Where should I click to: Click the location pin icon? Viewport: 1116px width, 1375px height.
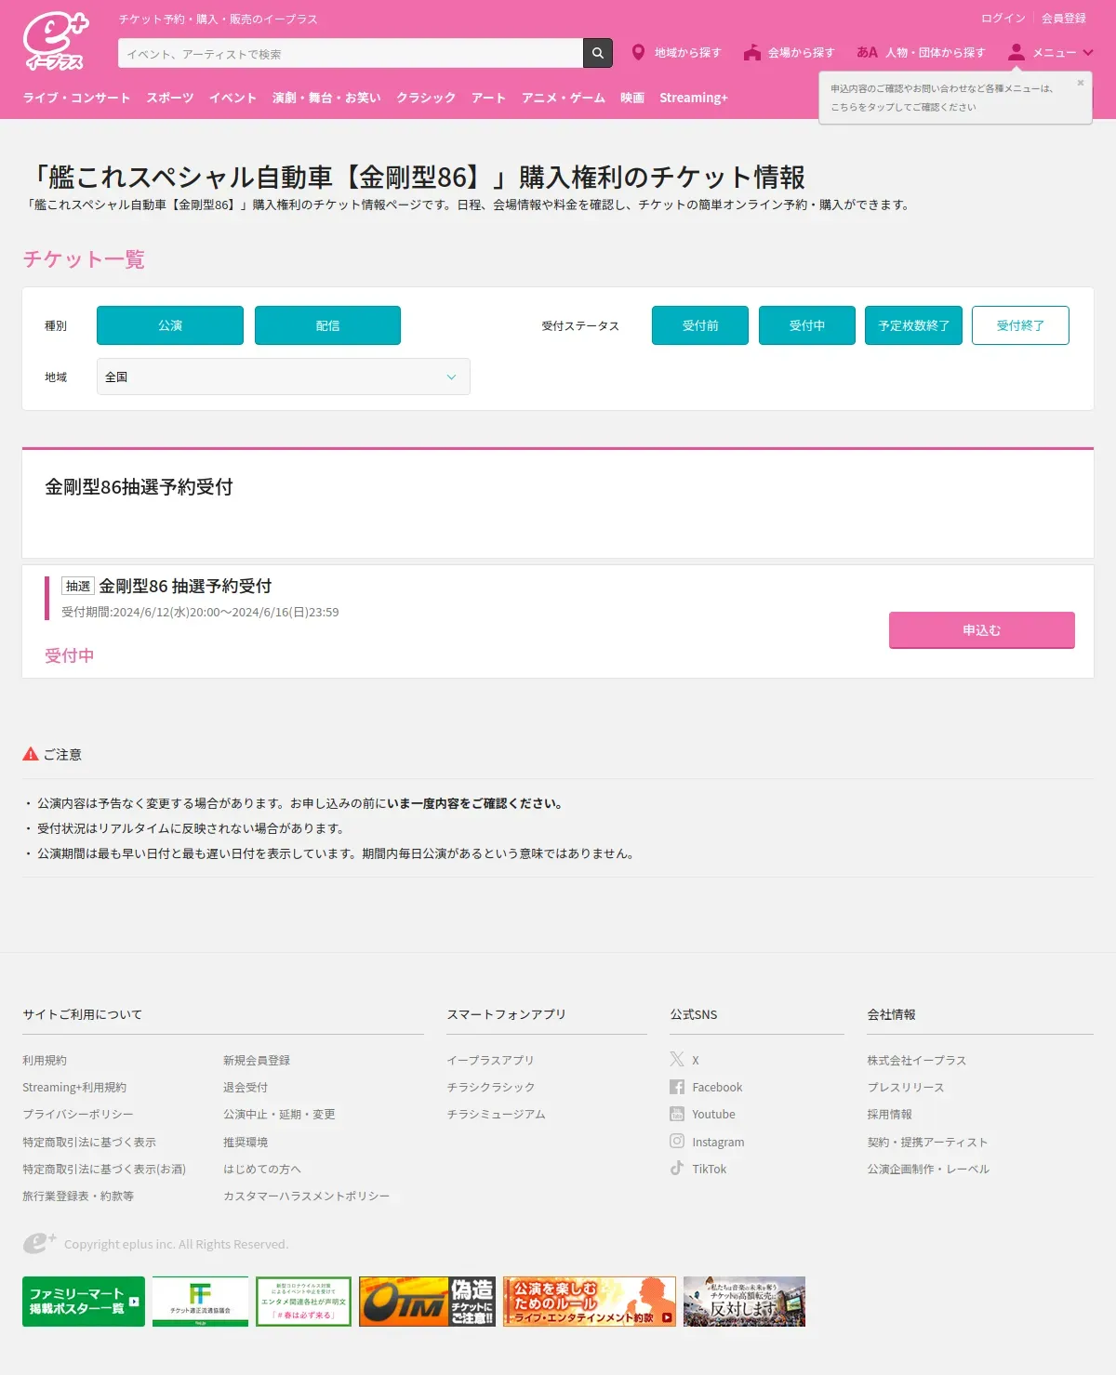[x=638, y=52]
